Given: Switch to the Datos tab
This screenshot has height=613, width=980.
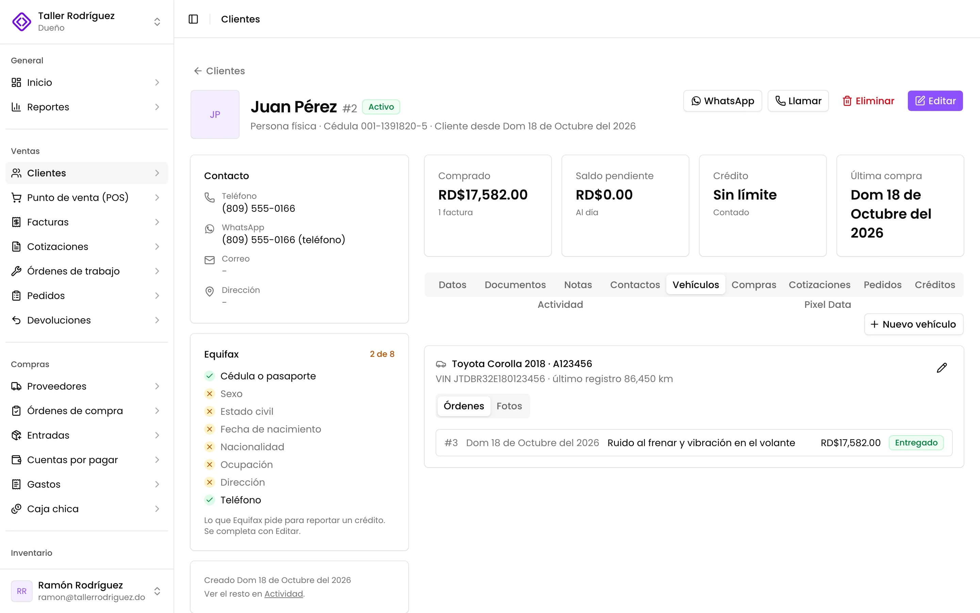Looking at the screenshot, I should (452, 285).
